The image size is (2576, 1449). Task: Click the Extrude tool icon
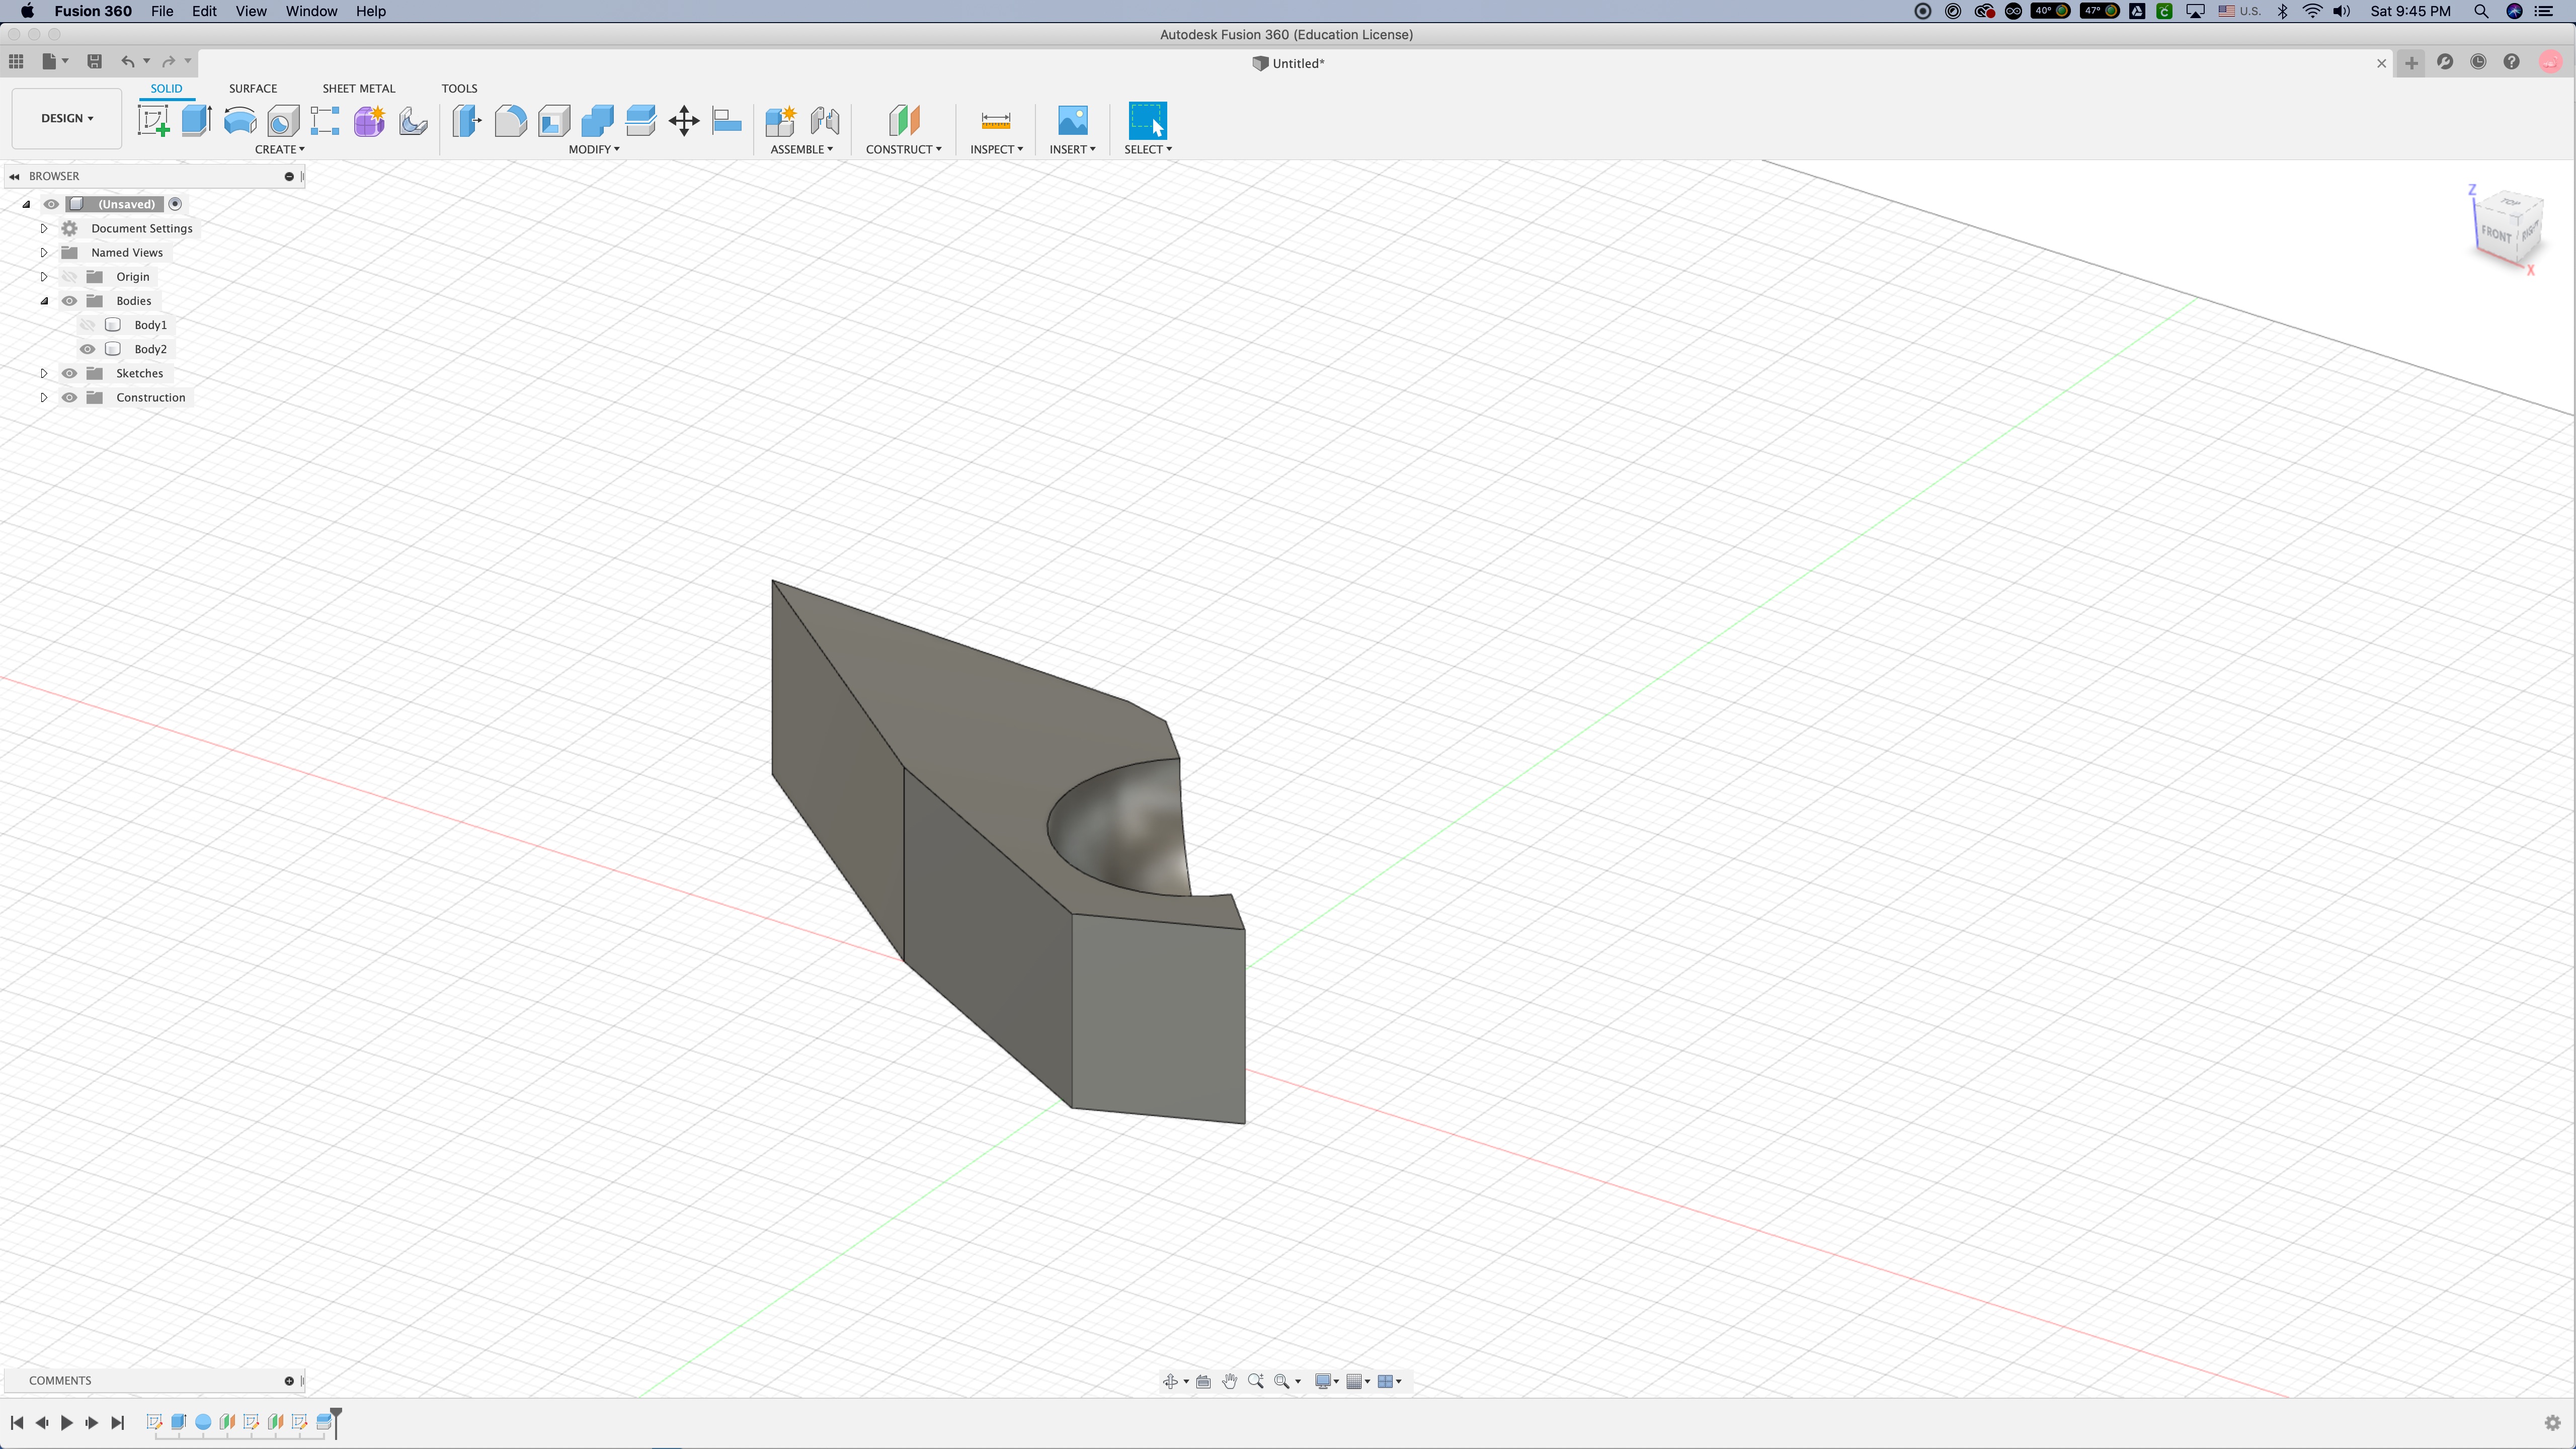tap(196, 121)
